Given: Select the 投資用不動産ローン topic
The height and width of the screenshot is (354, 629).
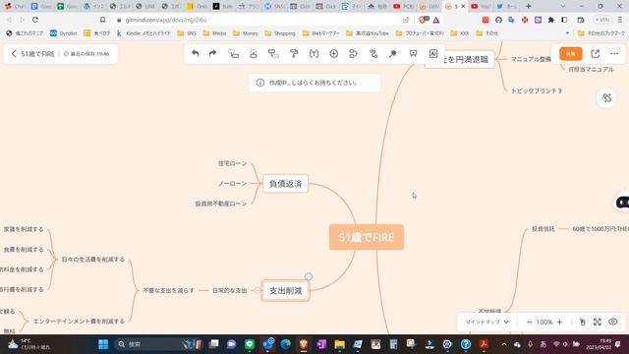Looking at the screenshot, I should pos(220,204).
